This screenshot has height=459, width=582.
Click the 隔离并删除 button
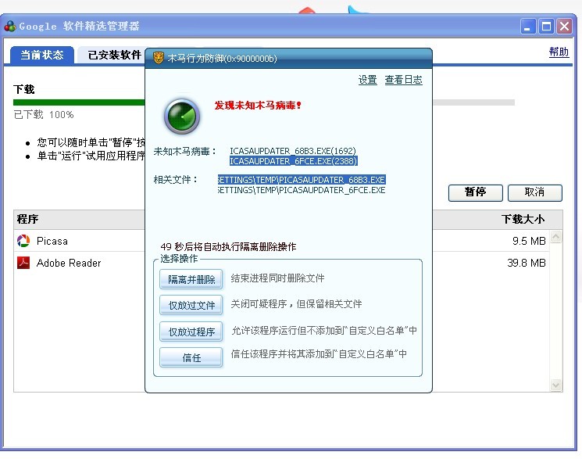pyautogui.click(x=191, y=279)
